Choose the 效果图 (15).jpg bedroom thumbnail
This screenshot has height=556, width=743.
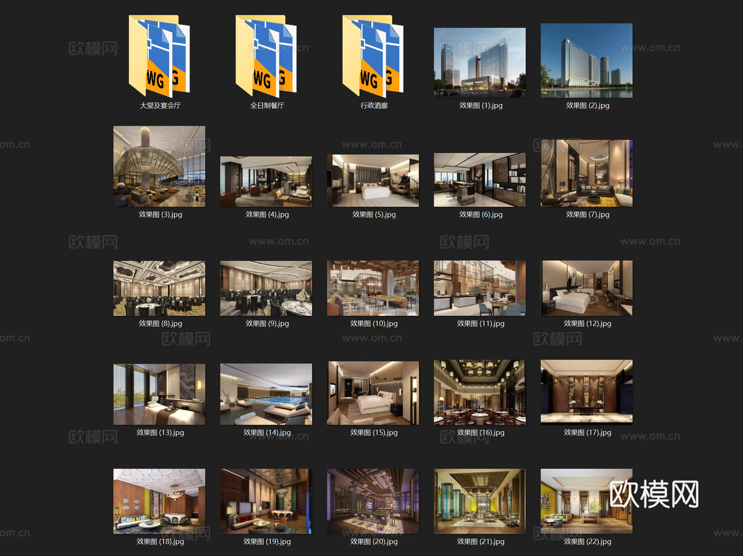373,393
